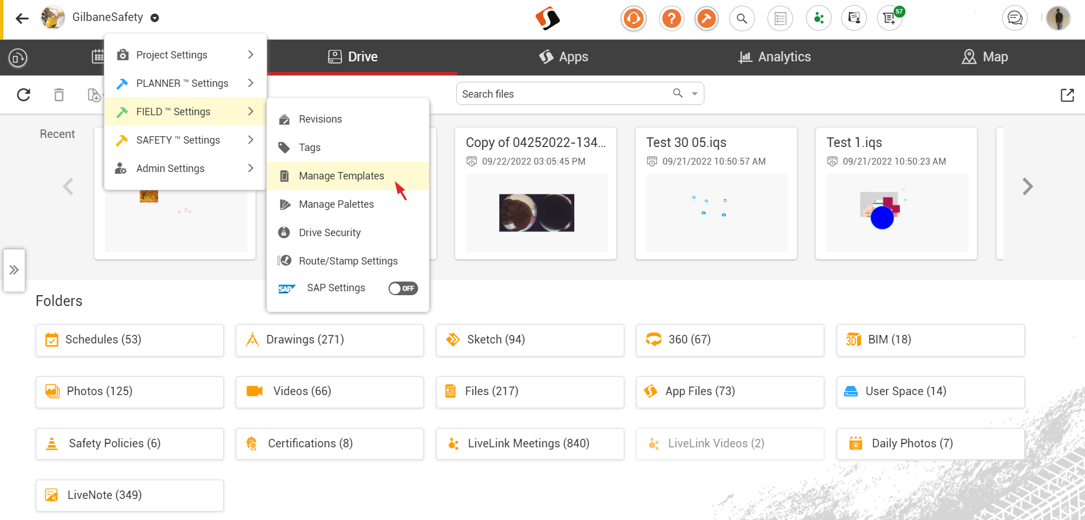Show previous recent files with left chevron
This screenshot has width=1085, height=520.
point(68,186)
